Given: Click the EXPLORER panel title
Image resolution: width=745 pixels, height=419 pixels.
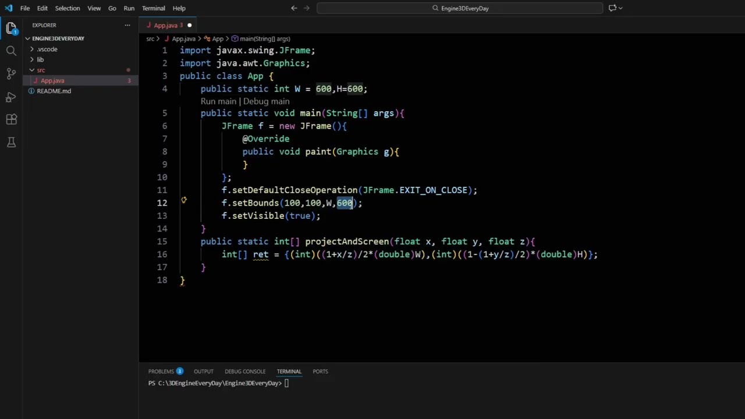Looking at the screenshot, I should [44, 25].
